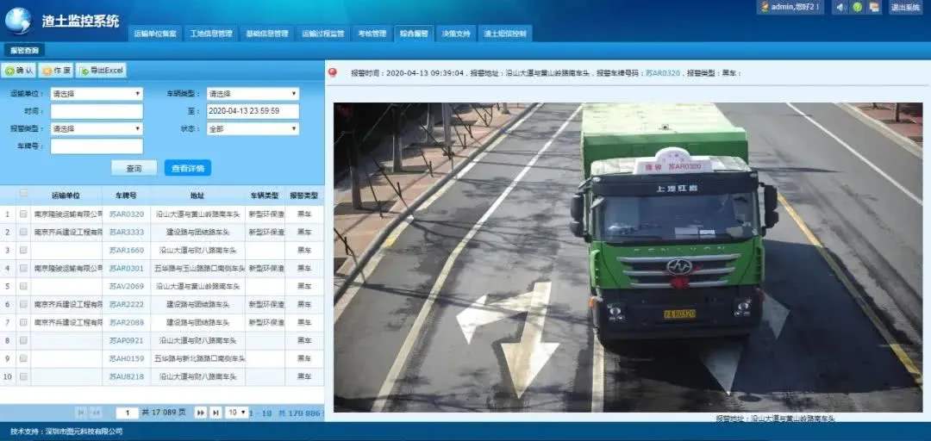The height and width of the screenshot is (441, 931).
Task: Tick the checkbox for row 5 苏AV2069
Action: click(23, 286)
